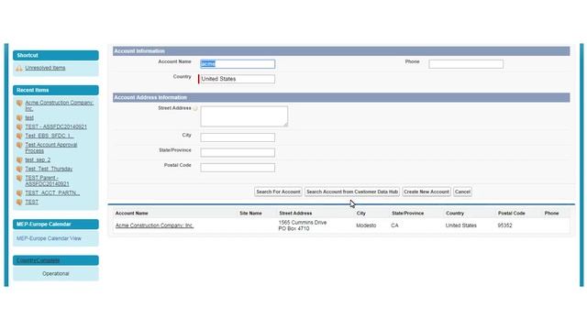This screenshot has width=587, height=330.
Task: Click the icon next to TEST - ASSFDC20140921
Action: coord(19,126)
